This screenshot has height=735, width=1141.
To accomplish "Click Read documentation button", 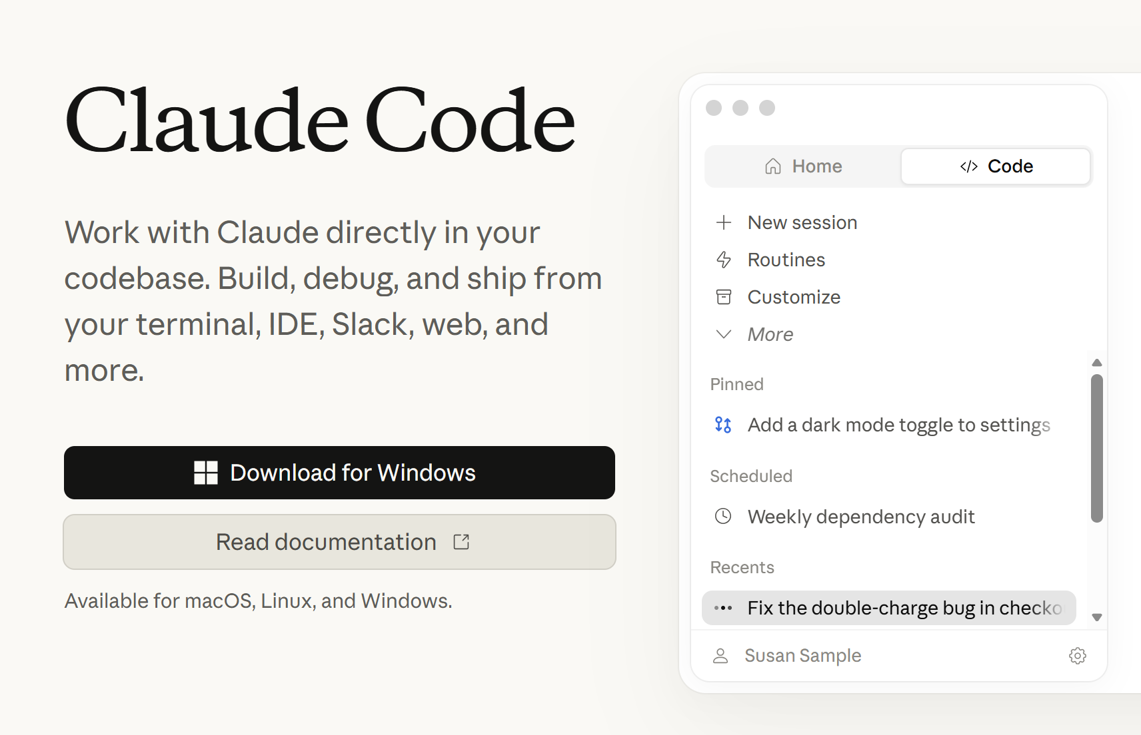I will [x=339, y=542].
